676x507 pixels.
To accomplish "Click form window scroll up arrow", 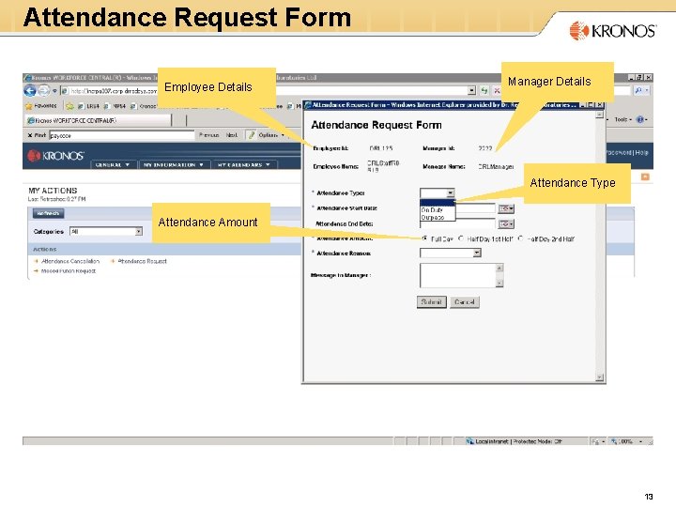I will (x=599, y=115).
